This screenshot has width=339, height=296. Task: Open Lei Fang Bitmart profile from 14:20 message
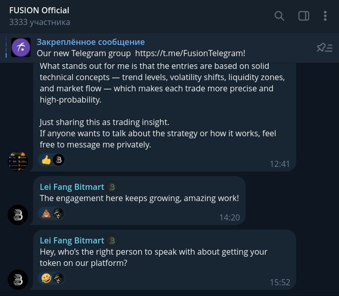click(72, 187)
